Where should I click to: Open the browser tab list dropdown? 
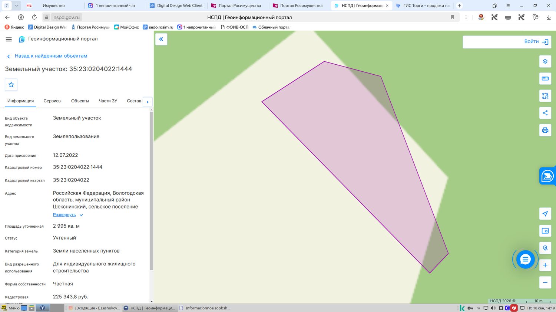pos(16,6)
